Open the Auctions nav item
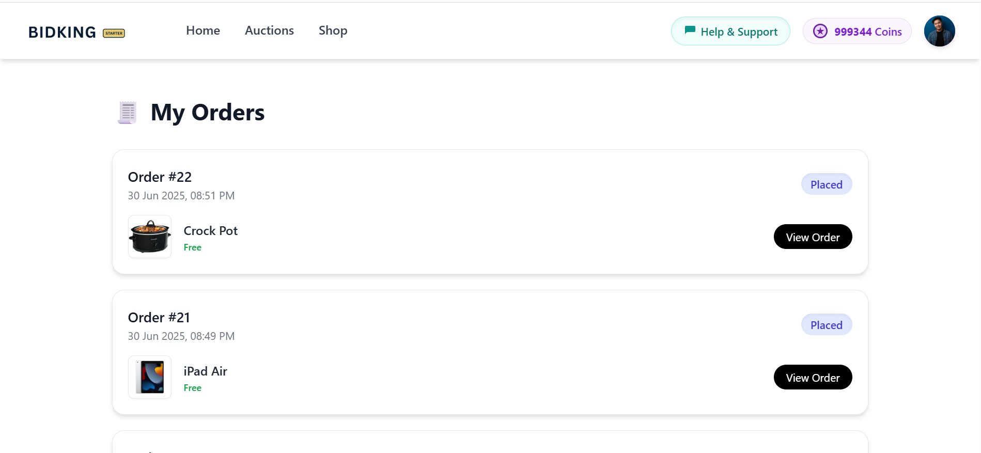Image resolution: width=981 pixels, height=453 pixels. point(269,30)
